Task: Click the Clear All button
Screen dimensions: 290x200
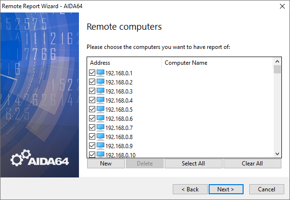Action: click(x=252, y=164)
